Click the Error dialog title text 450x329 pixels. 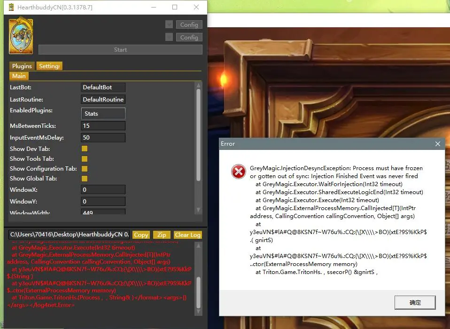(x=228, y=143)
